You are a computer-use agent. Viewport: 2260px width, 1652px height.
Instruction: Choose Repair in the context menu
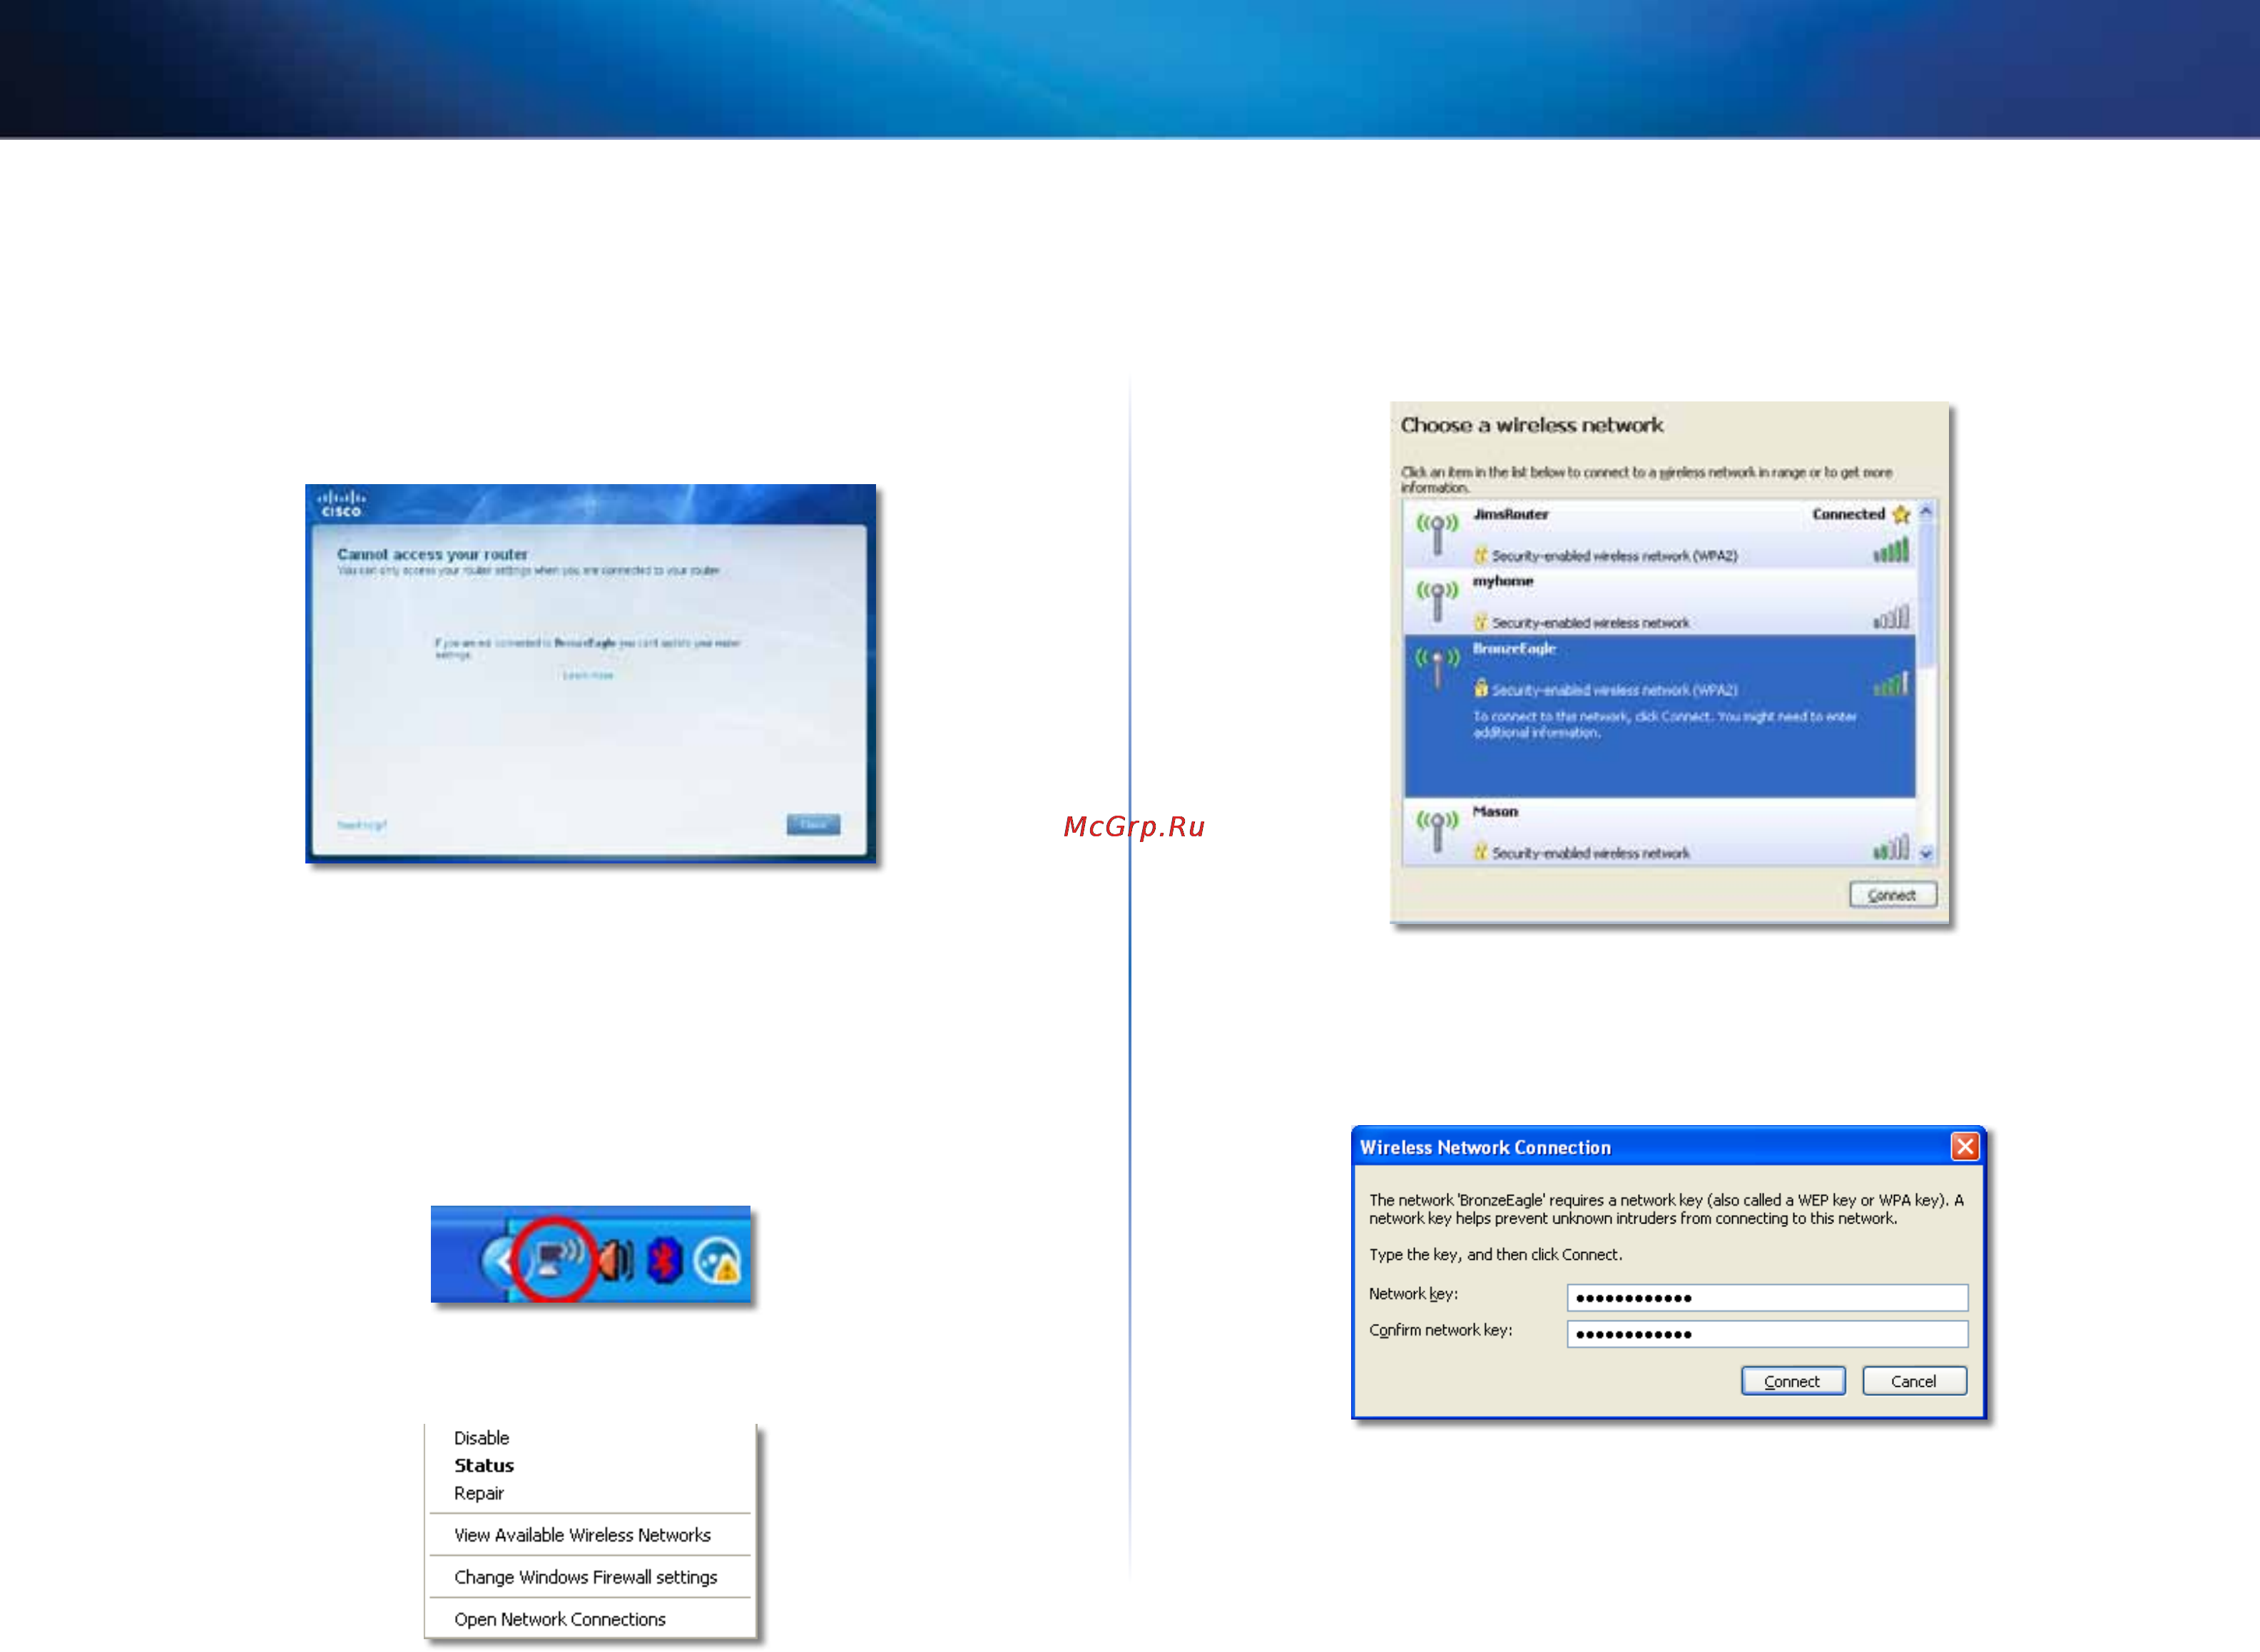(479, 1493)
